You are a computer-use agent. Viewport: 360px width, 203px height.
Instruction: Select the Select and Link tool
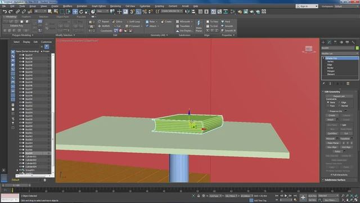[x=17, y=11]
